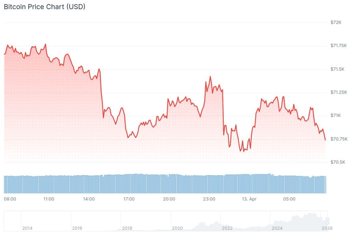Select the 2024 marker in navigator
The height and width of the screenshot is (237, 352).
click(x=277, y=228)
